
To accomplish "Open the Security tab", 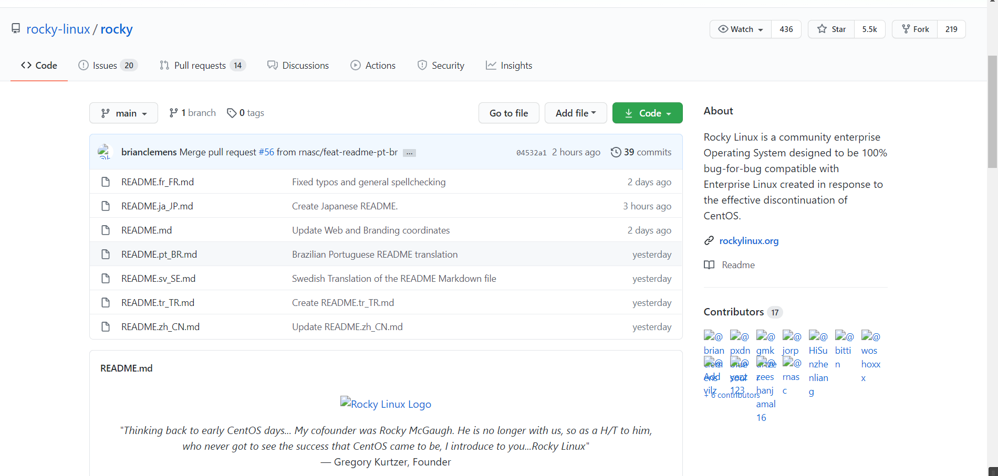I will [x=441, y=66].
